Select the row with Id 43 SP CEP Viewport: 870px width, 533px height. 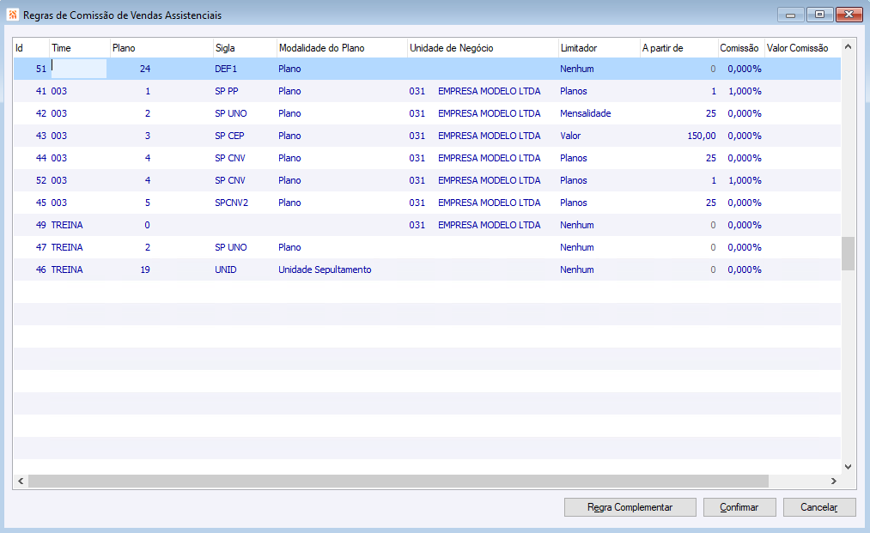(427, 136)
